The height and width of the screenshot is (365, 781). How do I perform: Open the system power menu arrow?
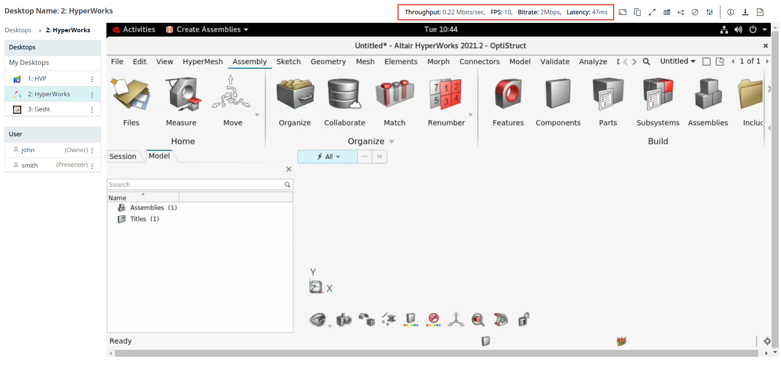pos(765,29)
